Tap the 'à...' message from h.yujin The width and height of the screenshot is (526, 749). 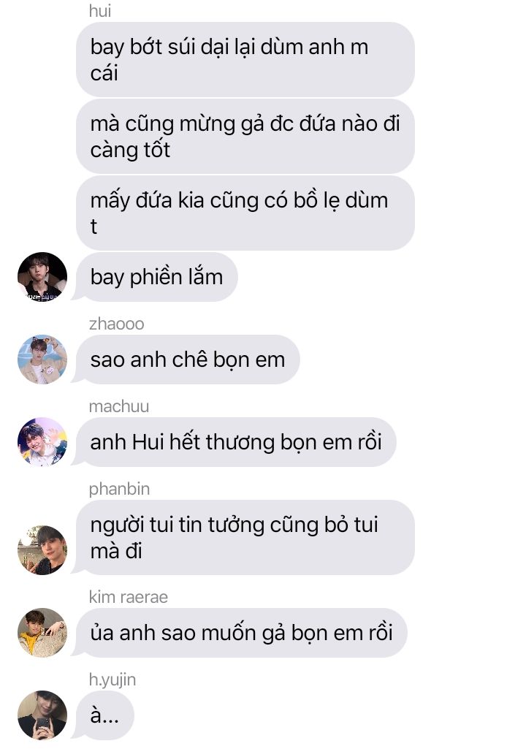tap(104, 715)
